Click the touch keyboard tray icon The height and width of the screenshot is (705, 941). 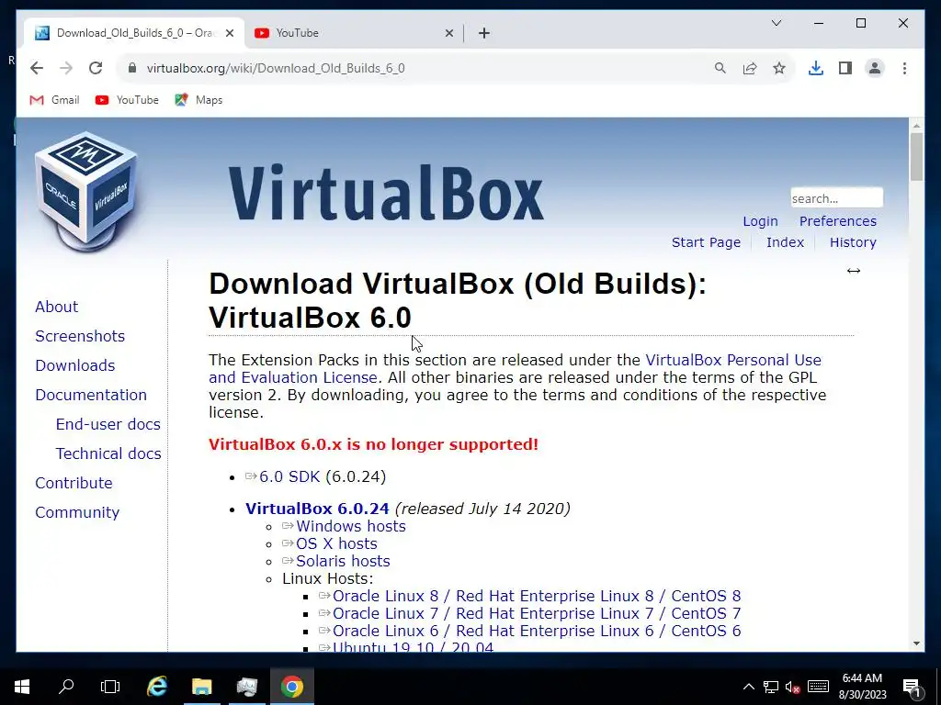(x=818, y=687)
